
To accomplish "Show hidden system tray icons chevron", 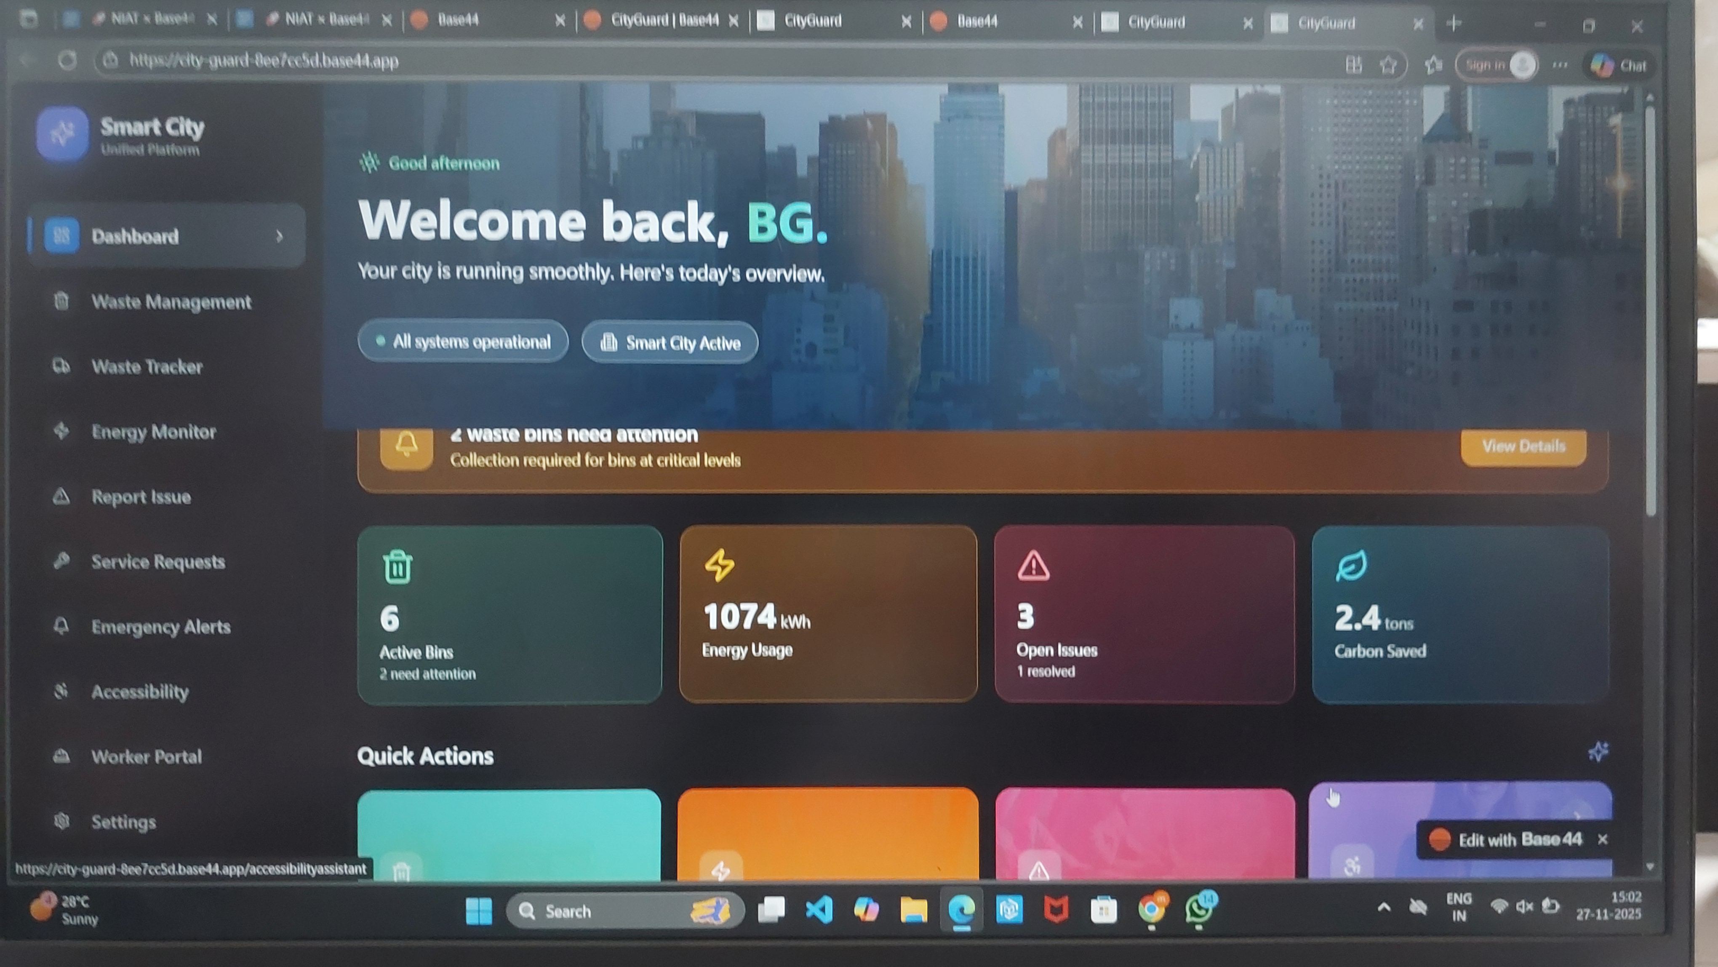I will [1384, 907].
